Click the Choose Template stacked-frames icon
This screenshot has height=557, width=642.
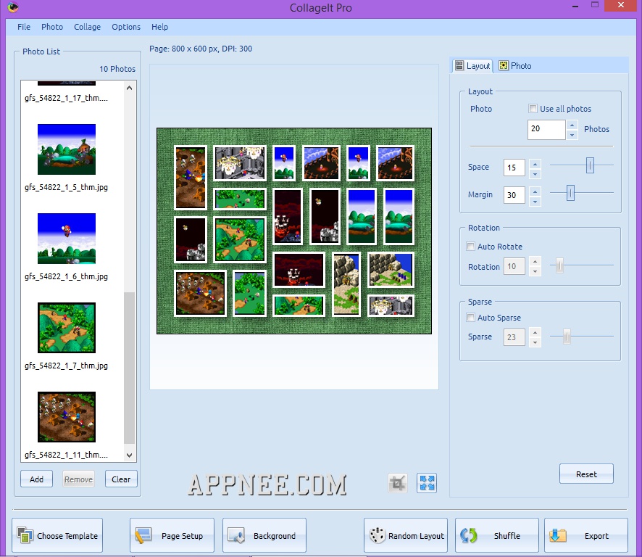click(25, 535)
